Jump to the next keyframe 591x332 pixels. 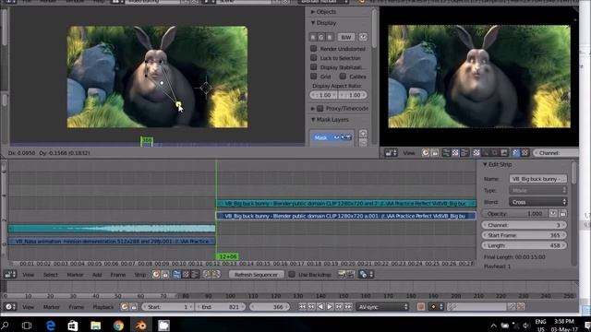click(x=339, y=307)
